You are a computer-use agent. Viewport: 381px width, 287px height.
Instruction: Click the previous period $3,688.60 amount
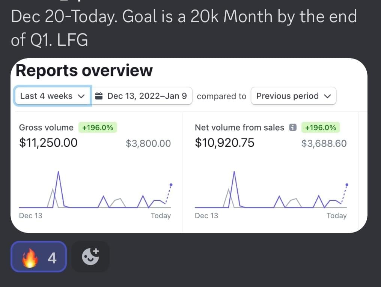pyautogui.click(x=324, y=143)
